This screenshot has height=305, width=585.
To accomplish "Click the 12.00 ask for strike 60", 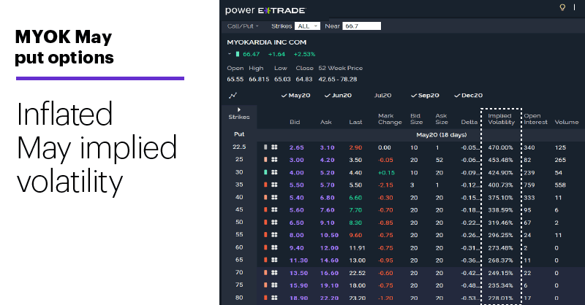I will point(329,248).
